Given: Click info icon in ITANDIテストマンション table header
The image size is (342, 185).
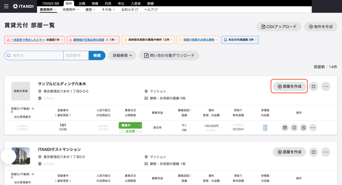Looking at the screenshot, I should pyautogui.click(x=33, y=174).
